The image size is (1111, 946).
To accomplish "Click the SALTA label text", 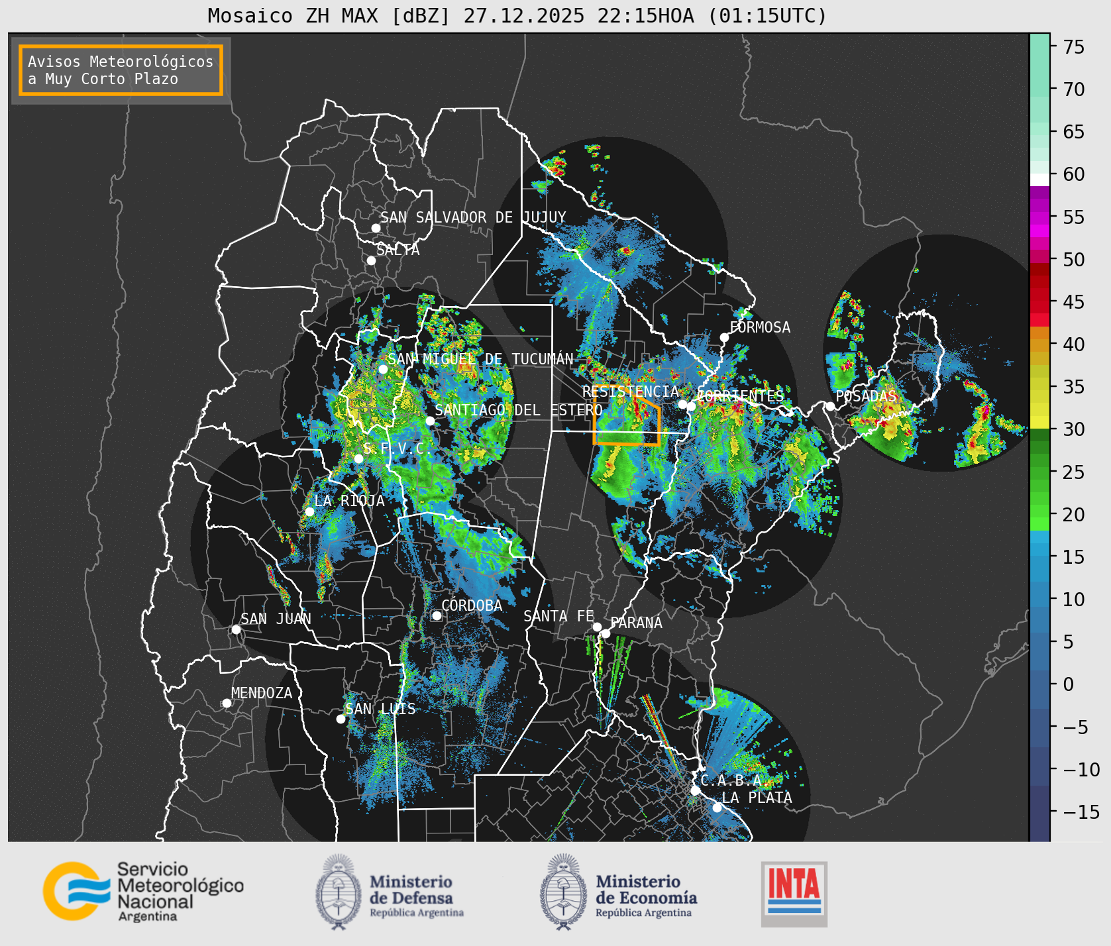I will coord(398,250).
